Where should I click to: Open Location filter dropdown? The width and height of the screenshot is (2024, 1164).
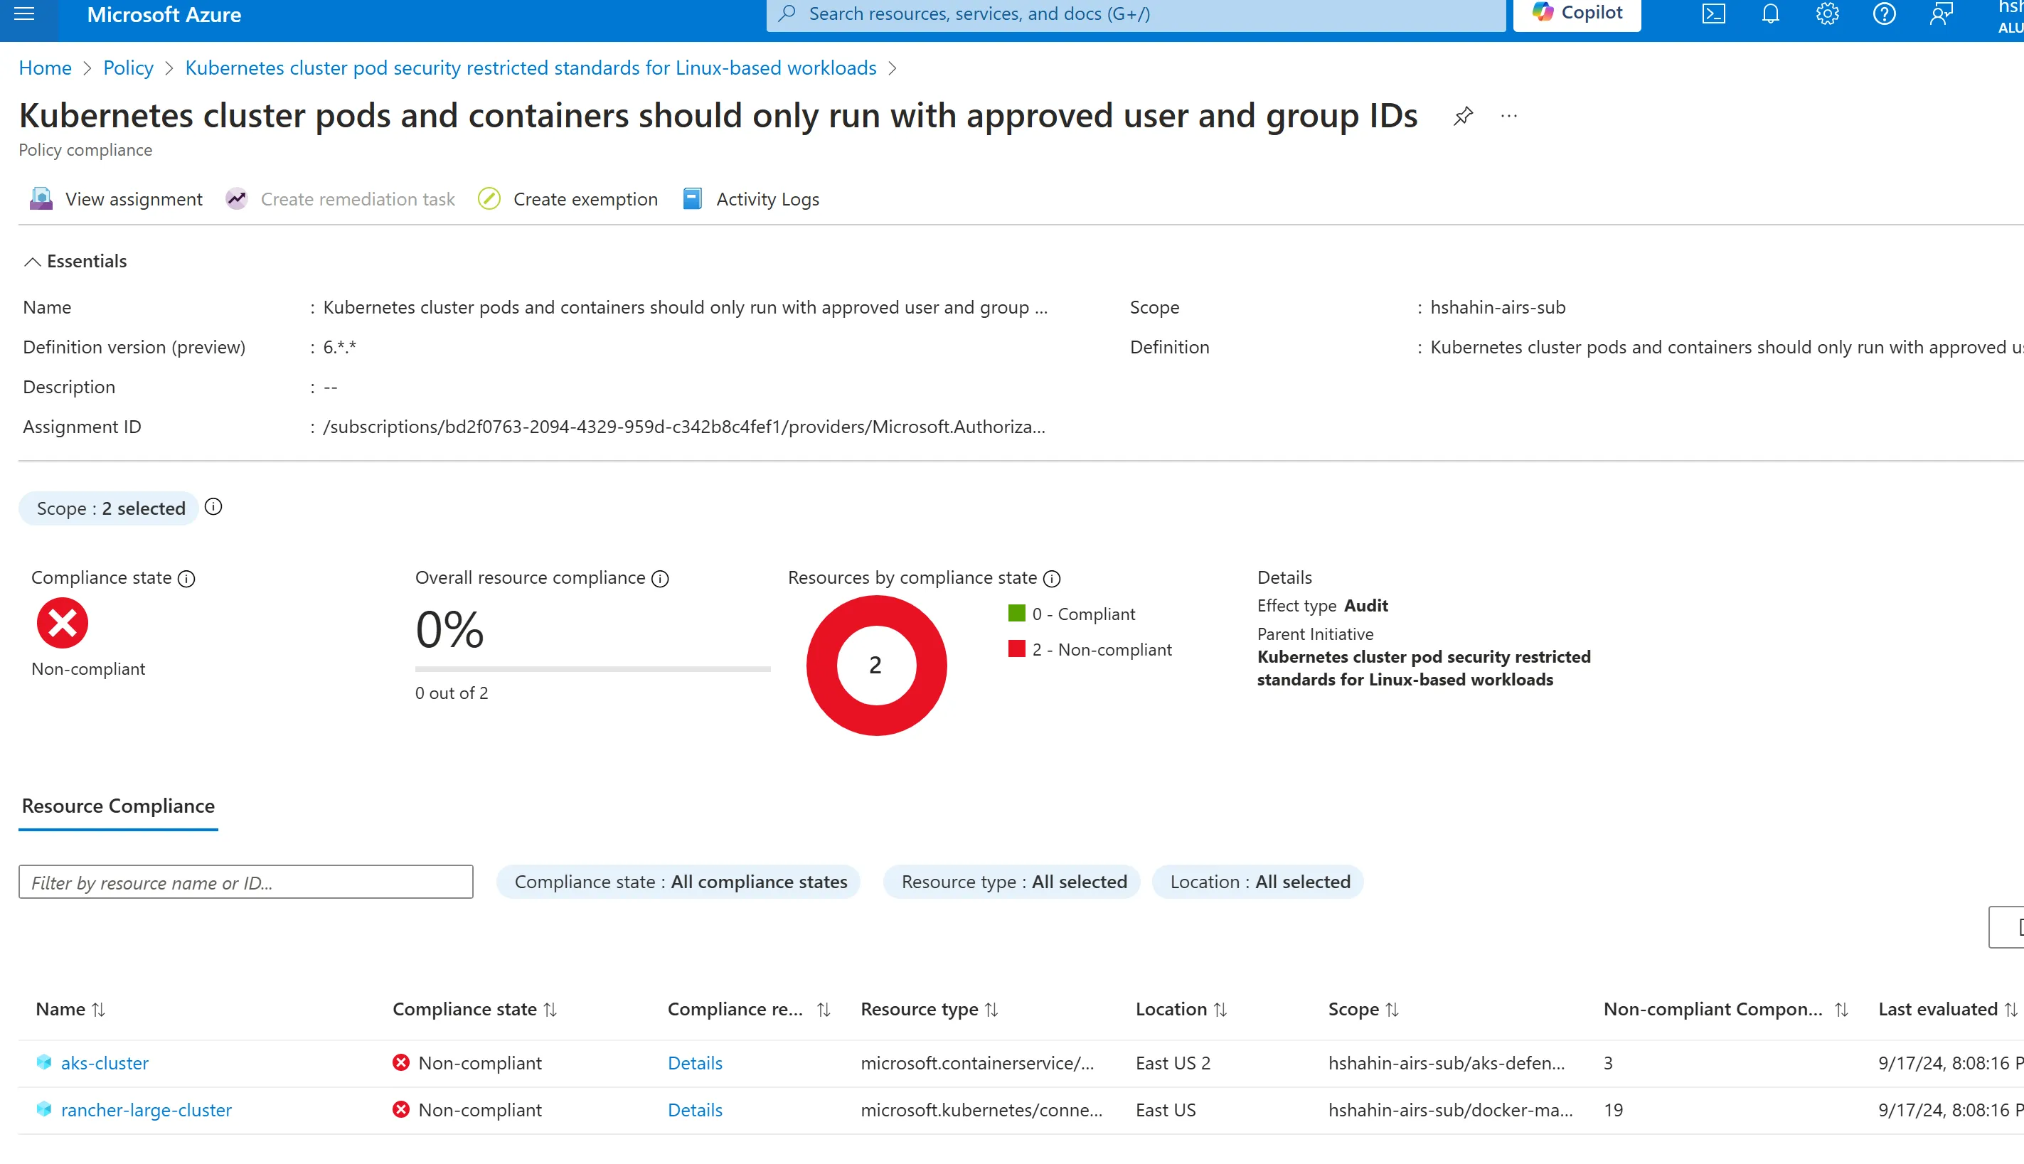[1259, 882]
